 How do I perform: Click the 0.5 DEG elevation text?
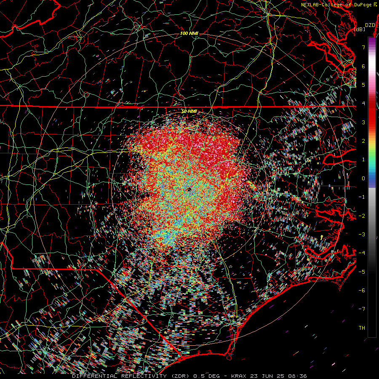click(207, 376)
